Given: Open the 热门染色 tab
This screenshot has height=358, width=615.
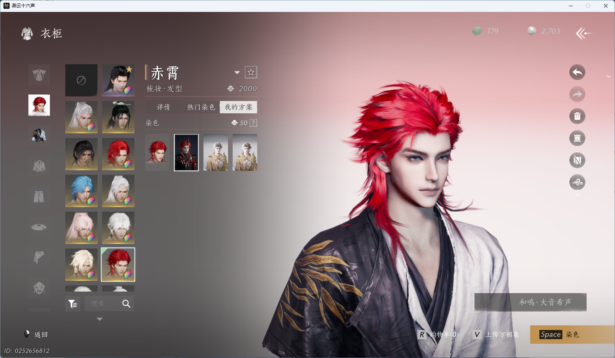Looking at the screenshot, I should point(201,107).
